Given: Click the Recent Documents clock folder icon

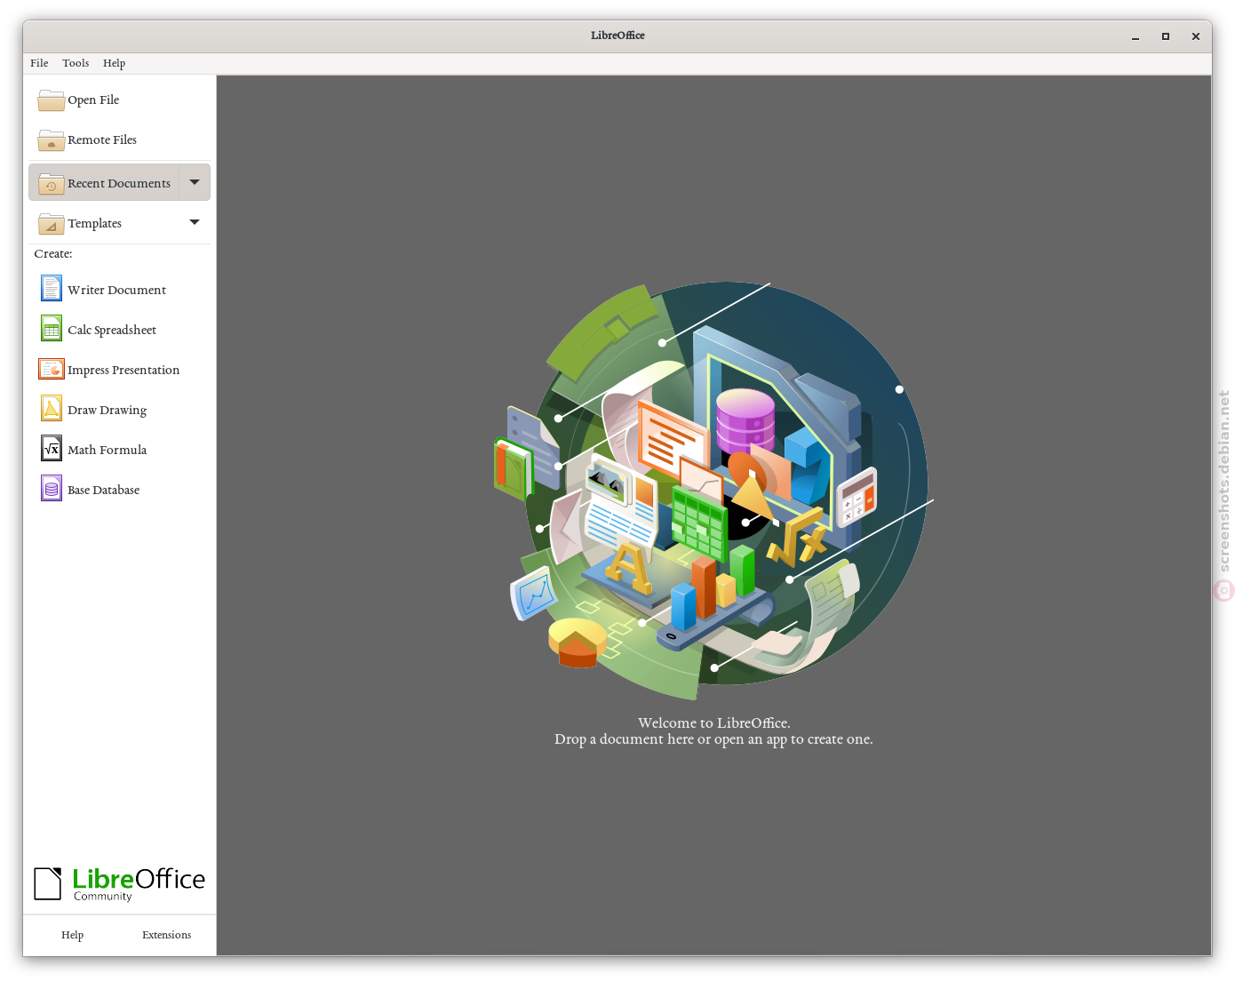Looking at the screenshot, I should click(51, 183).
